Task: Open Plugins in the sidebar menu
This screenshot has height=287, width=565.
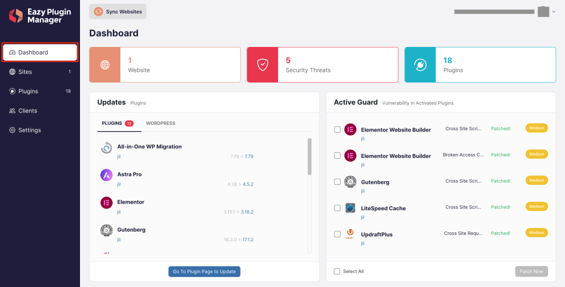Action: point(40,91)
